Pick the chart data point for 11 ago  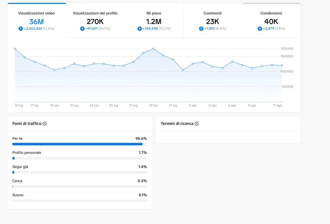[x=282, y=65]
